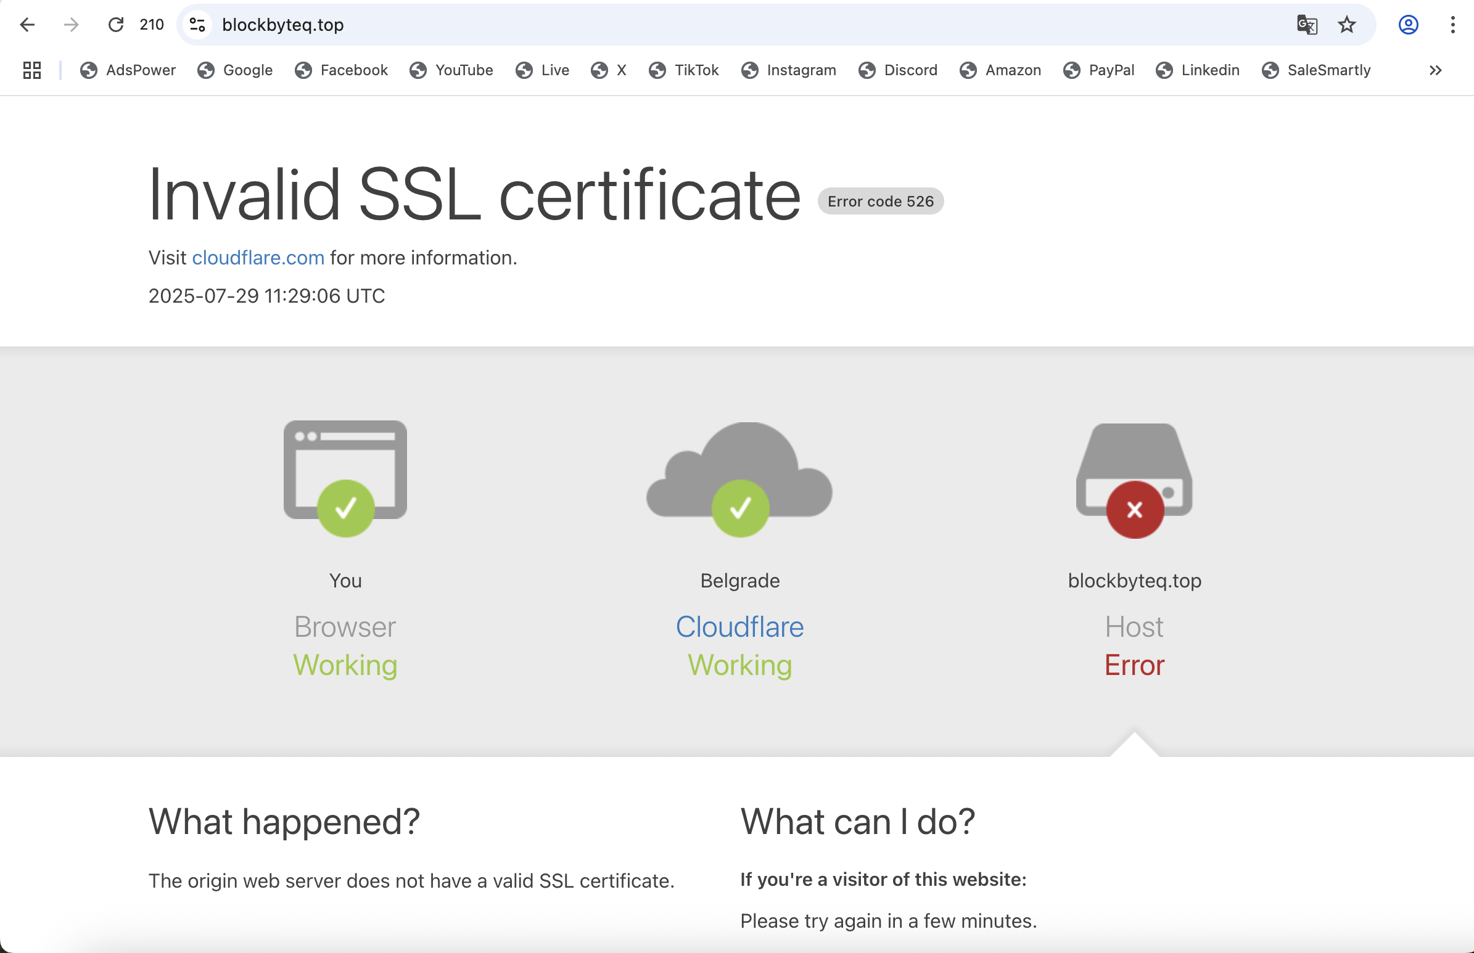Viewport: 1474px width, 953px height.
Task: Follow the cloudflare.com link
Action: (x=258, y=258)
